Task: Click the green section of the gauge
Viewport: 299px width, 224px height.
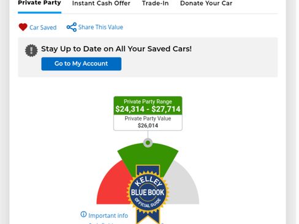Action: pyautogui.click(x=148, y=156)
